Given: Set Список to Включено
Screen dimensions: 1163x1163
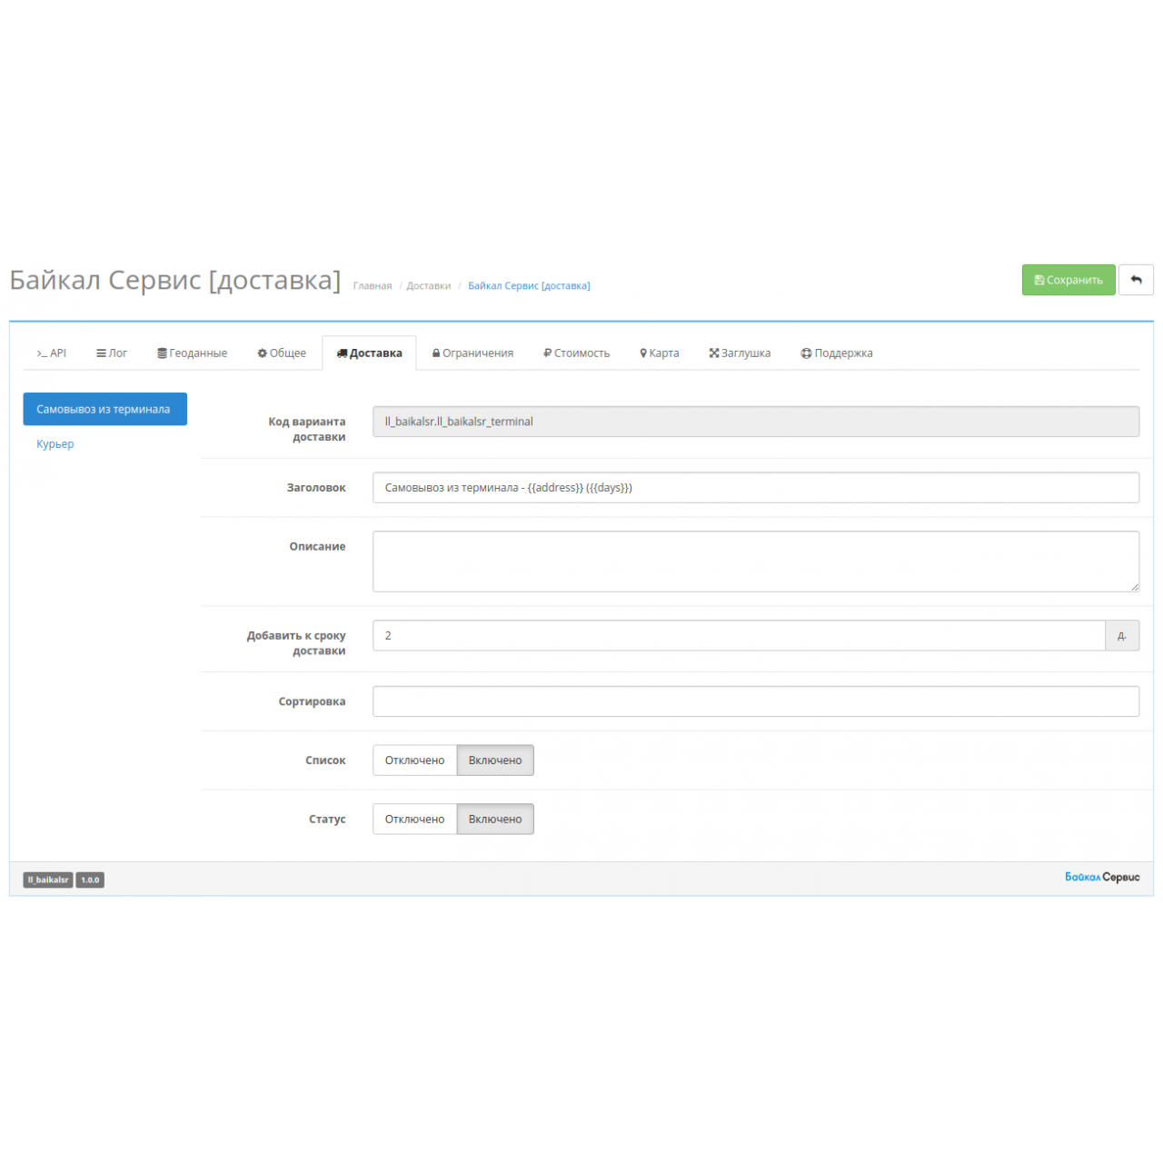Looking at the screenshot, I should point(495,760).
